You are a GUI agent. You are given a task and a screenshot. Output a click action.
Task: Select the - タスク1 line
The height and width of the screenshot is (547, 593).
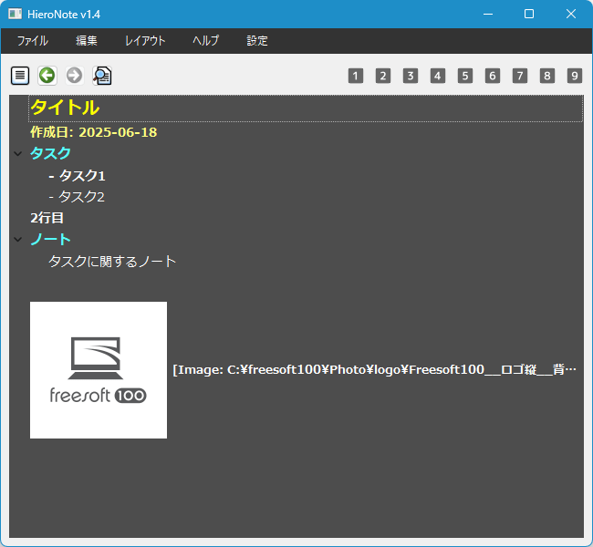tap(78, 175)
